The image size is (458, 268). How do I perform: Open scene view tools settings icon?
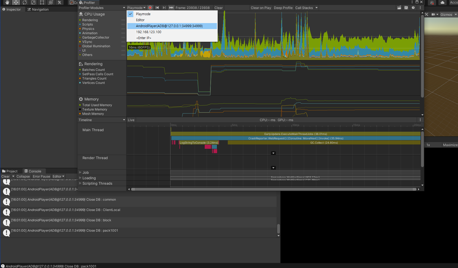point(427,14)
